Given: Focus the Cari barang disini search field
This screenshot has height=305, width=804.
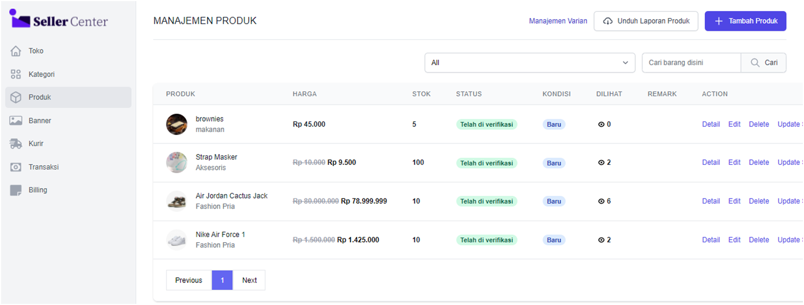Looking at the screenshot, I should pos(691,63).
